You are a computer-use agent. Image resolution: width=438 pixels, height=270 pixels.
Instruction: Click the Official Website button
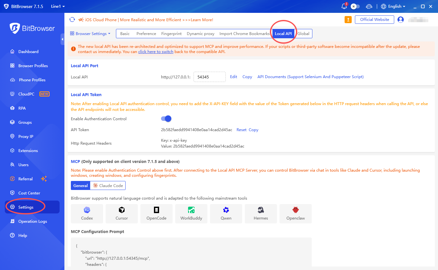click(375, 20)
